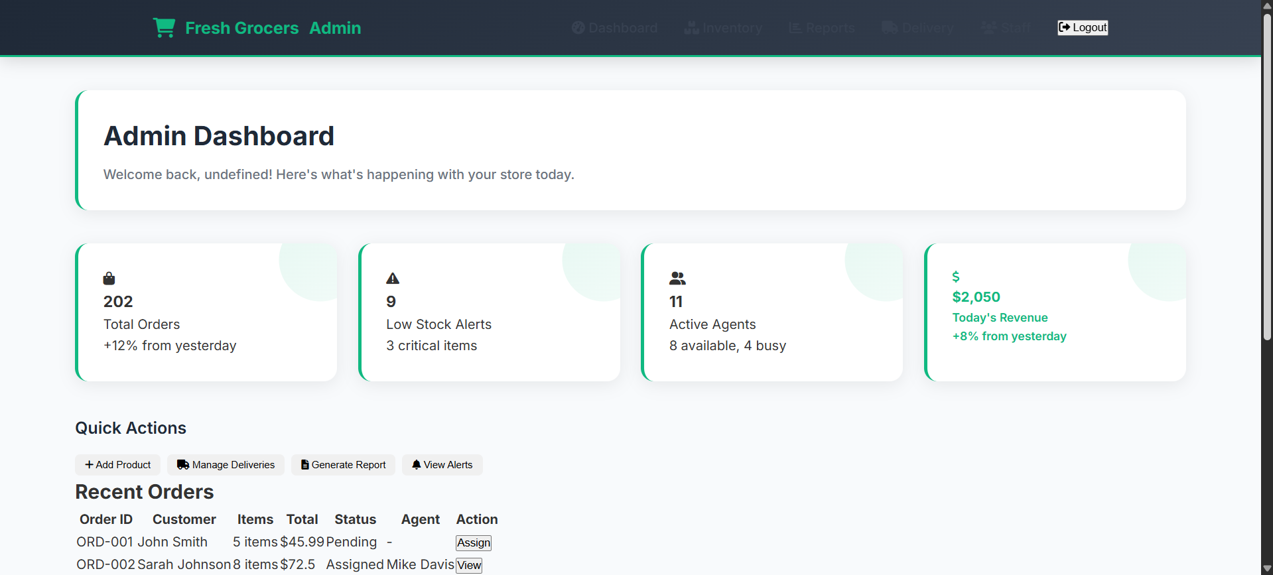Click the shopping bag icon on Total Orders card

click(109, 278)
